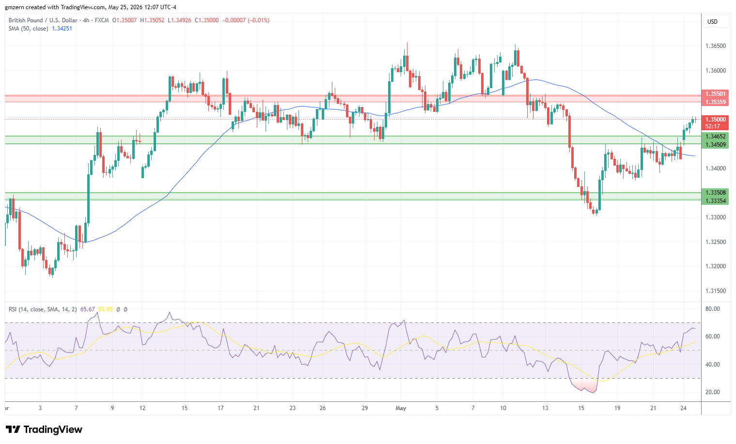Click the high price H1.35052

tap(152, 20)
